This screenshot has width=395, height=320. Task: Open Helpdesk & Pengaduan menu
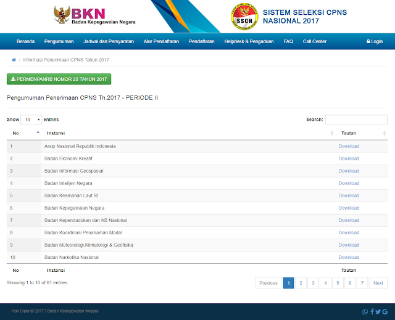[x=249, y=41]
